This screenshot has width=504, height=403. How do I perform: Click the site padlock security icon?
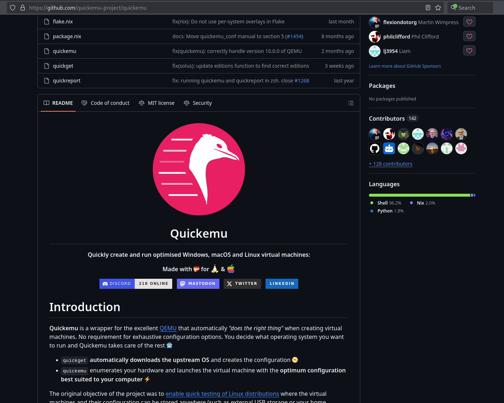click(23, 8)
